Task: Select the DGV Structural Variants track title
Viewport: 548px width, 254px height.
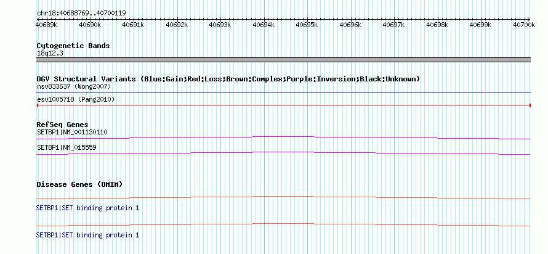Action: pos(228,79)
